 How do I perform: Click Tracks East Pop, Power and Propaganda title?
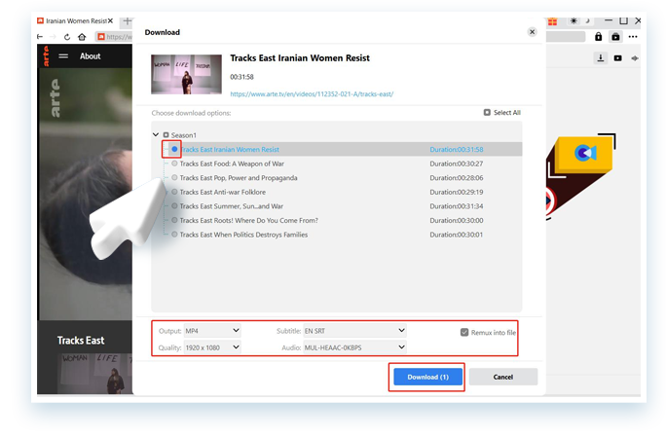tap(239, 178)
